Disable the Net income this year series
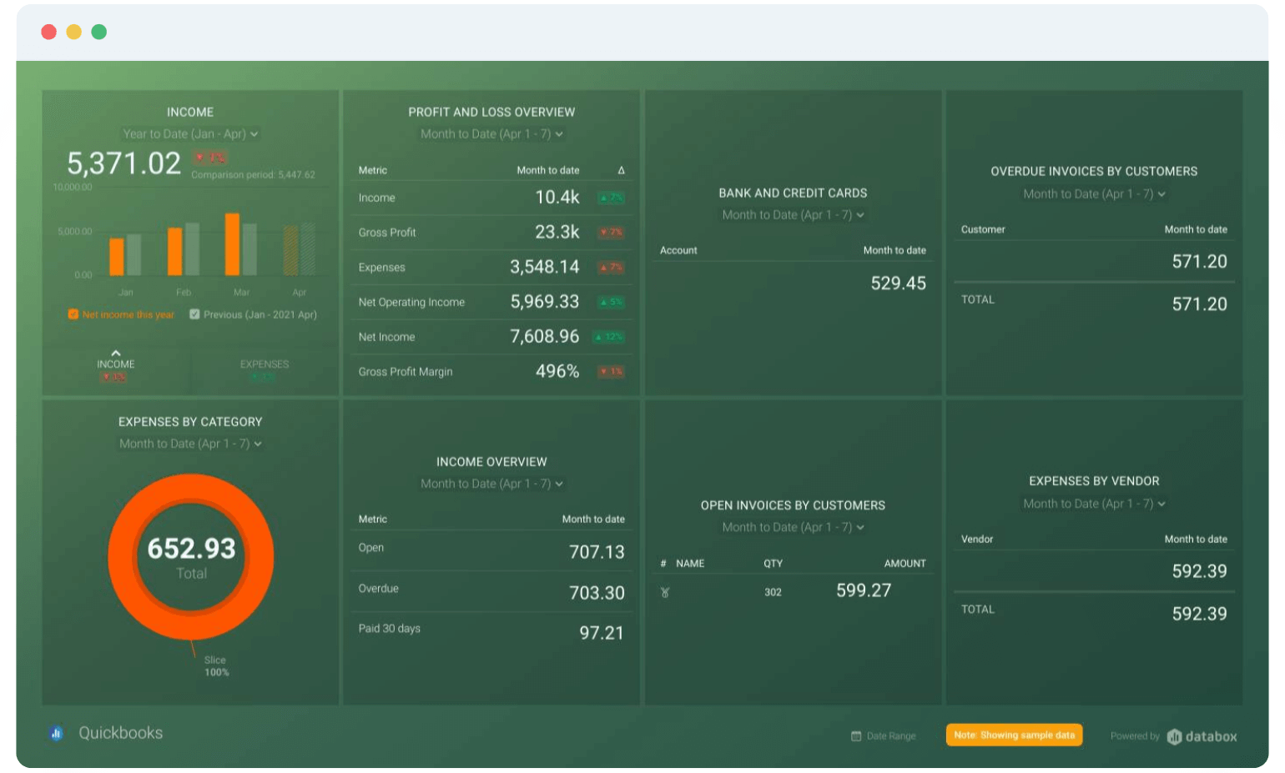 pyautogui.click(x=73, y=314)
